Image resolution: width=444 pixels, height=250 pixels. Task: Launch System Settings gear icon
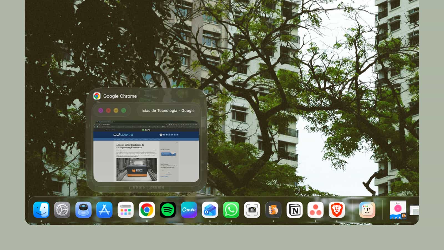[x=62, y=210]
